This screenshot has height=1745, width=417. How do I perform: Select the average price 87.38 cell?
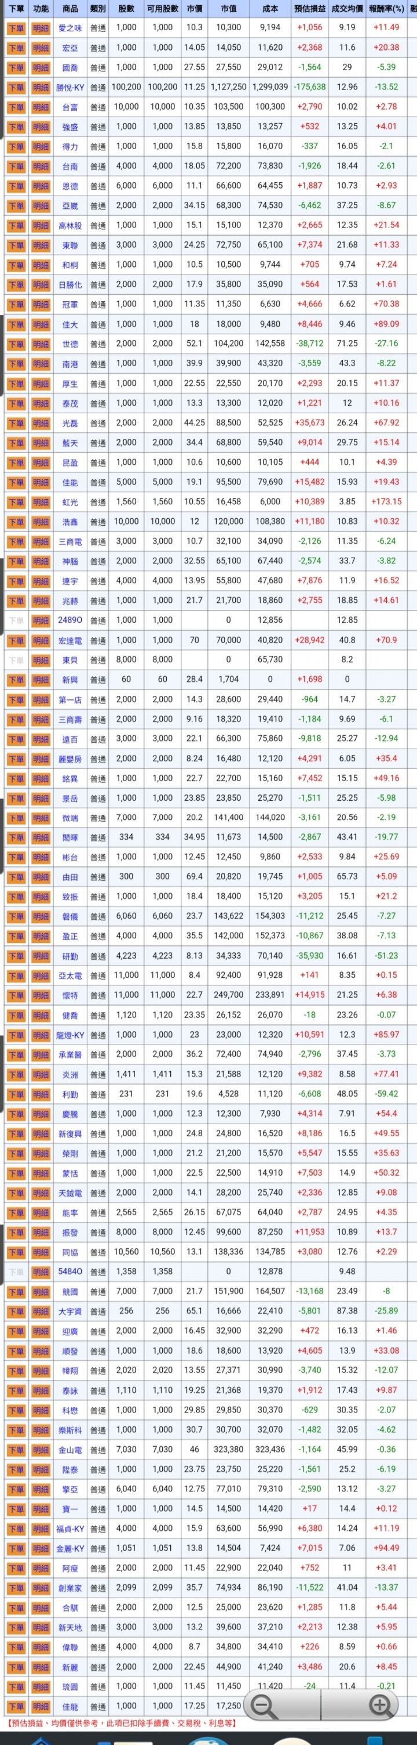[348, 1312]
